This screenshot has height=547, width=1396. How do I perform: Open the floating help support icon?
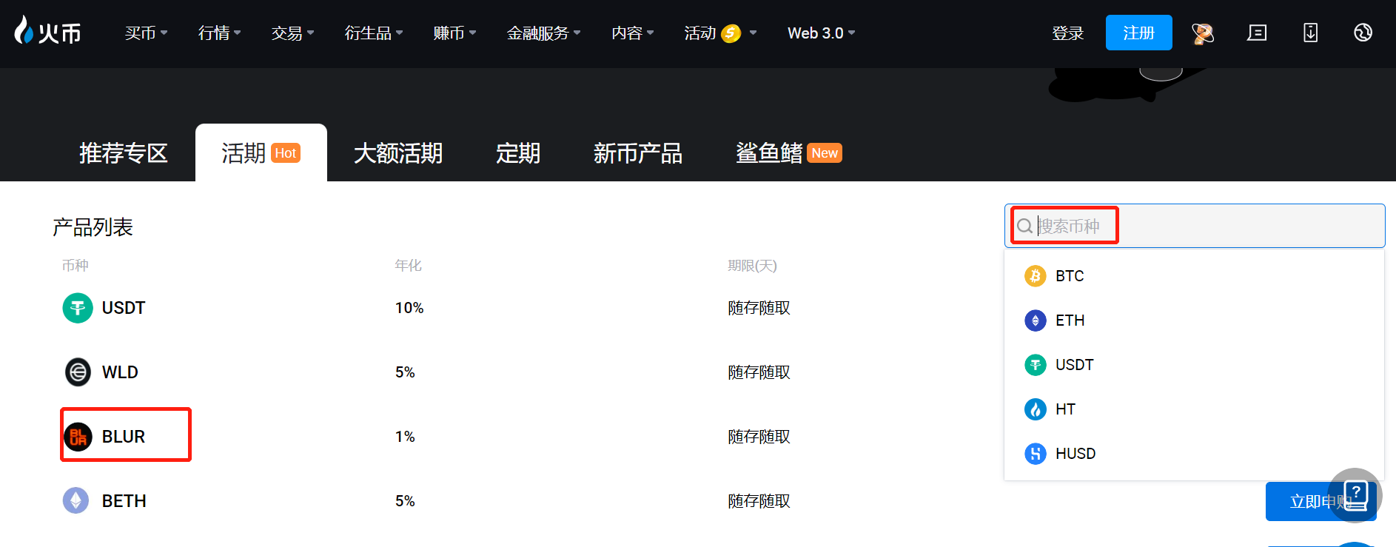[x=1355, y=495]
